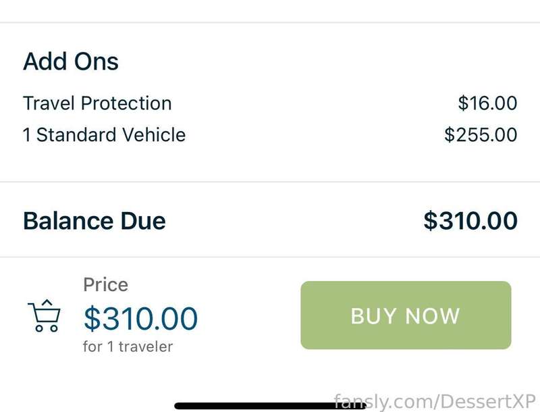Select the 1 Standard Vehicle item
Image resolution: width=540 pixels, height=412 pixels.
pyautogui.click(x=105, y=134)
